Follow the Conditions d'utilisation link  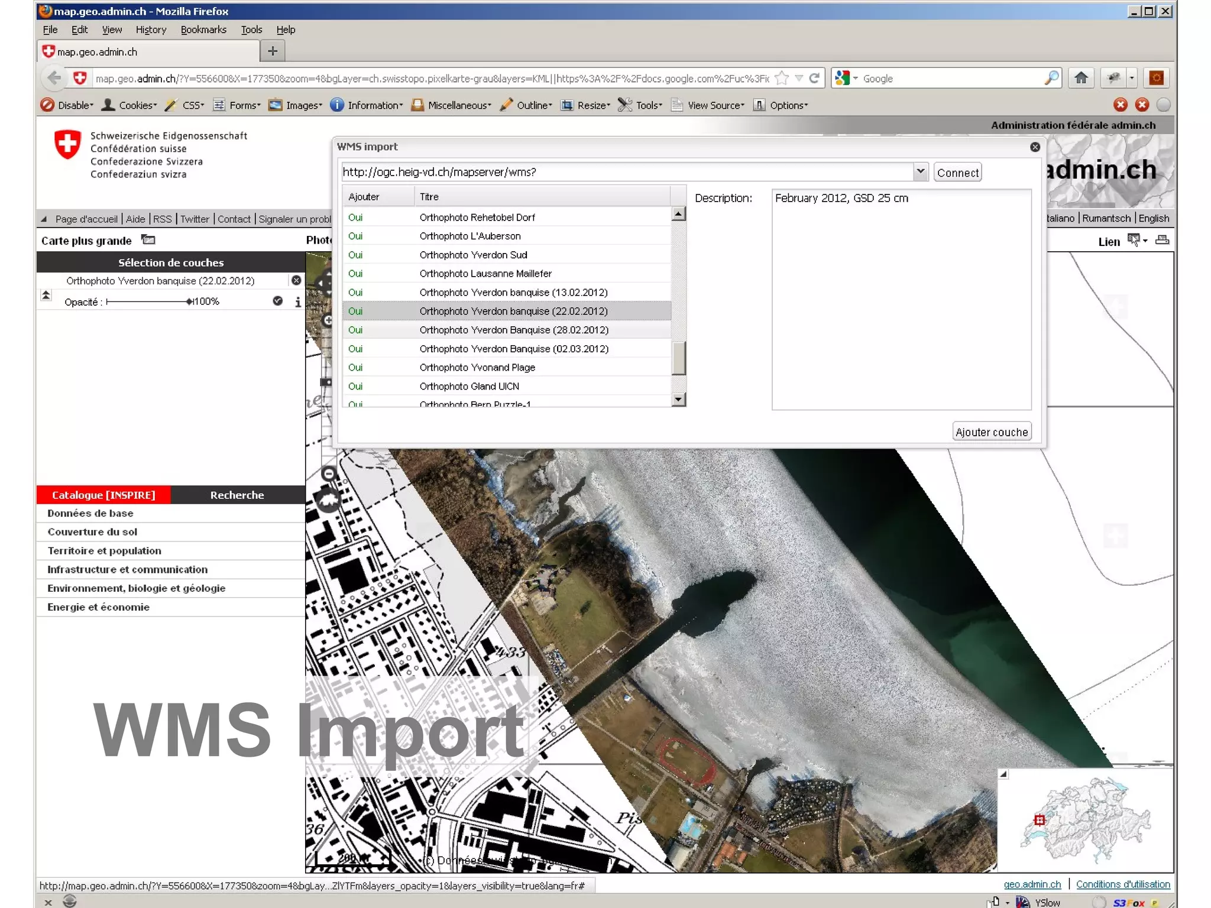pos(1122,884)
